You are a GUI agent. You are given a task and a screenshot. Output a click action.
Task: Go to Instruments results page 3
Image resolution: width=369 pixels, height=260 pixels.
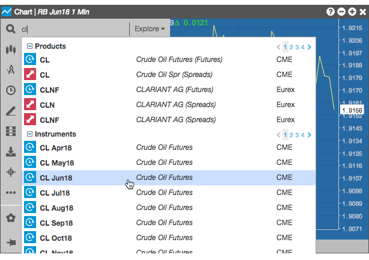tap(297, 135)
